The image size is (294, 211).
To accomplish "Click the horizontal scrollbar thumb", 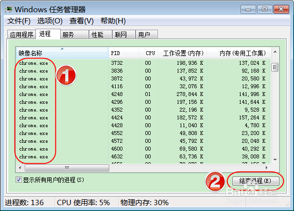I will [x=67, y=168].
